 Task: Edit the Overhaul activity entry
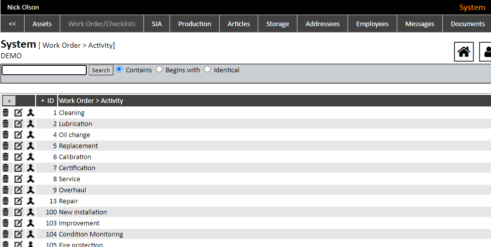18,190
